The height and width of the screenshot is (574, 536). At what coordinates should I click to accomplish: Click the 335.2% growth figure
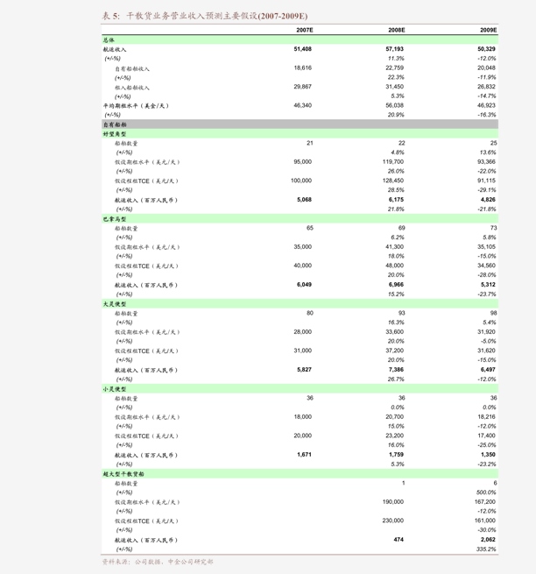[x=485, y=549]
